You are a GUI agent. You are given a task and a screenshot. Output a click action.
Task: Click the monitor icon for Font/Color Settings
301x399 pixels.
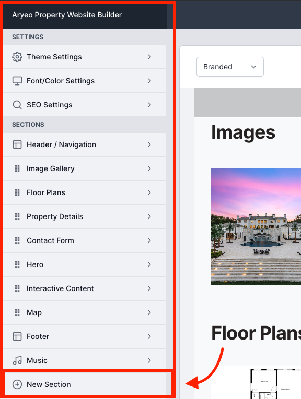coord(17,81)
